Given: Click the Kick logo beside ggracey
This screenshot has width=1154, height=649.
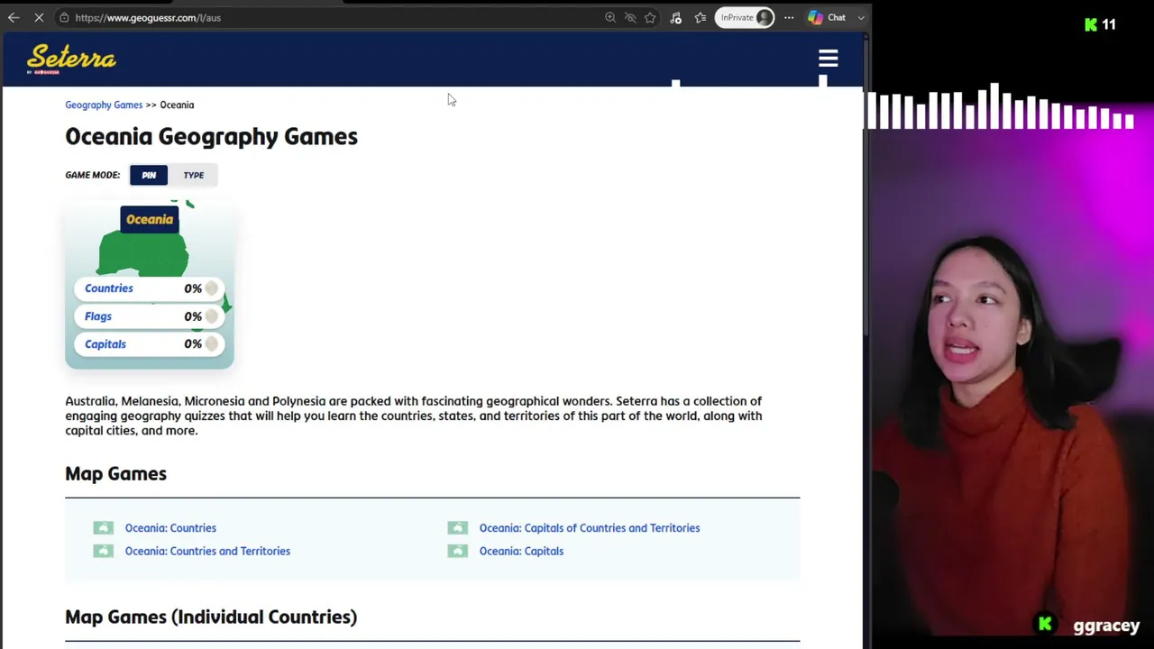Looking at the screenshot, I should (1045, 624).
